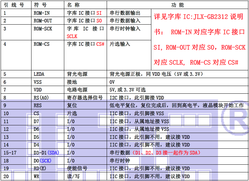
Task: Click the ROM-SCK pin symbol
Action: [x=43, y=29]
